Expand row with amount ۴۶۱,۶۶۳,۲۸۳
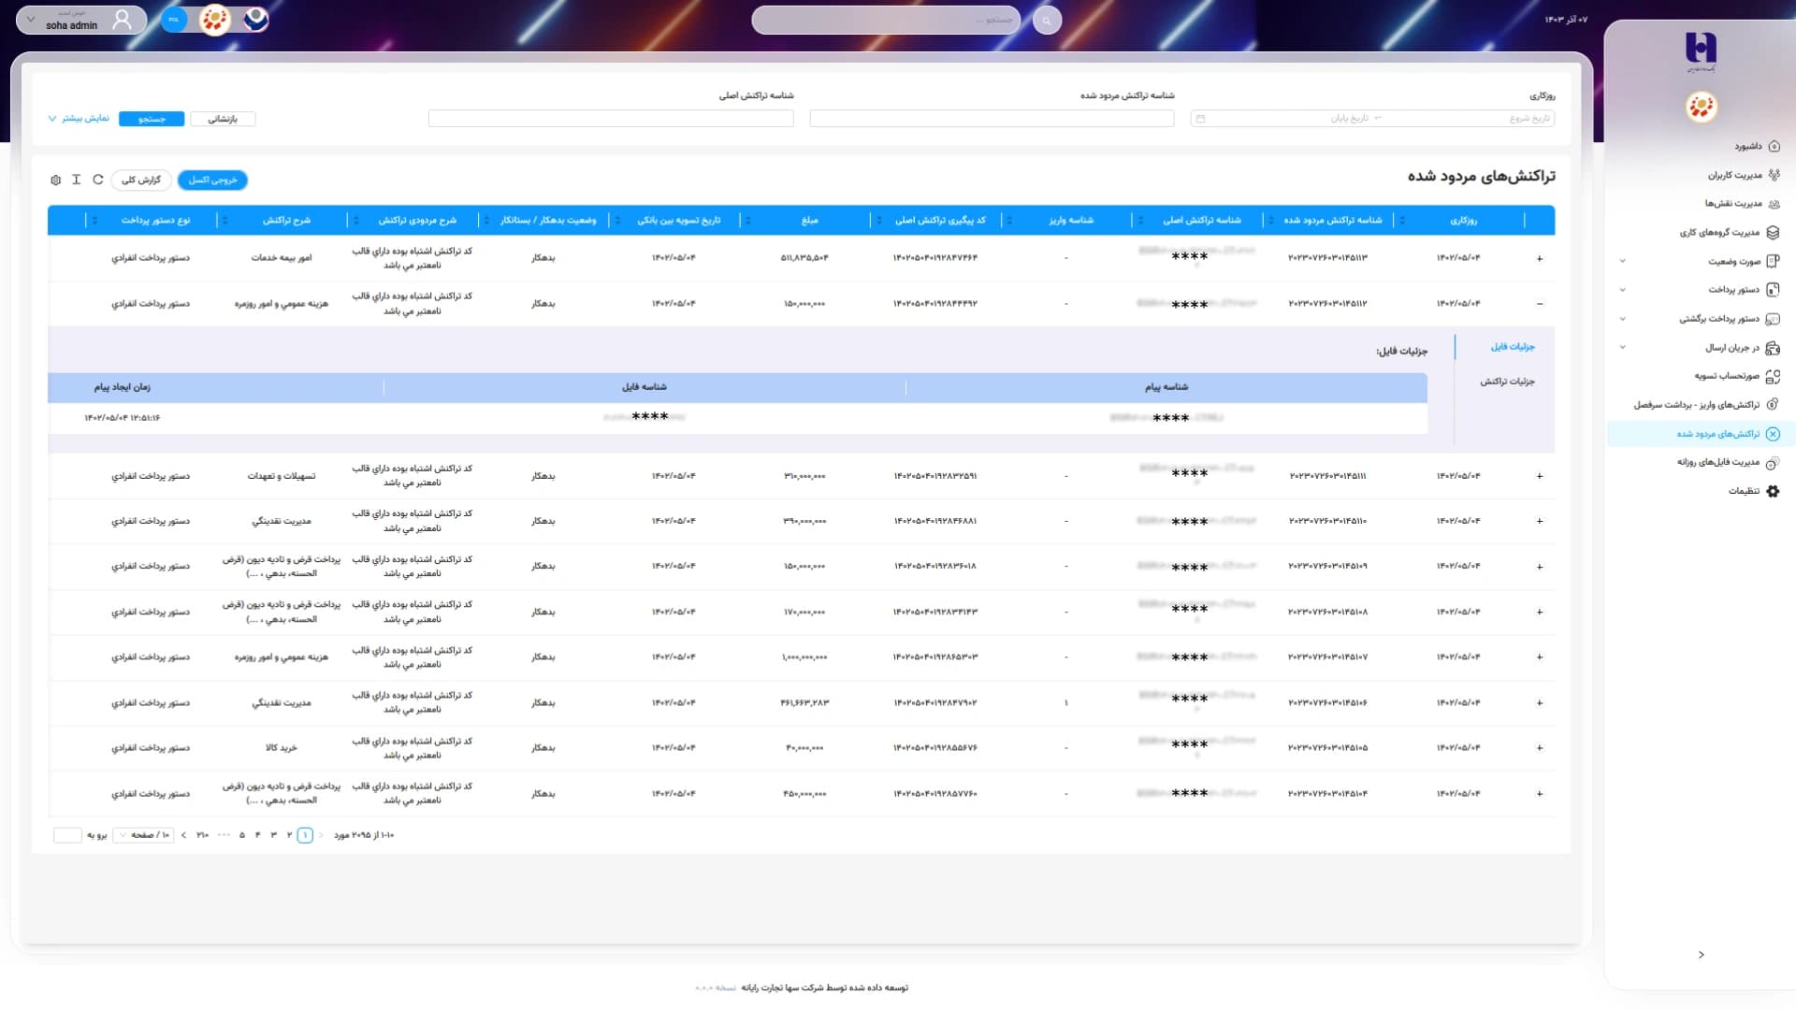1796x1010 pixels. point(1540,702)
